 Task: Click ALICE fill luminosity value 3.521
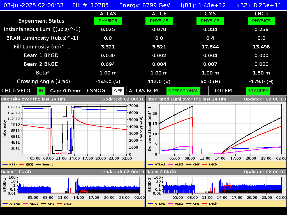(x=159, y=47)
